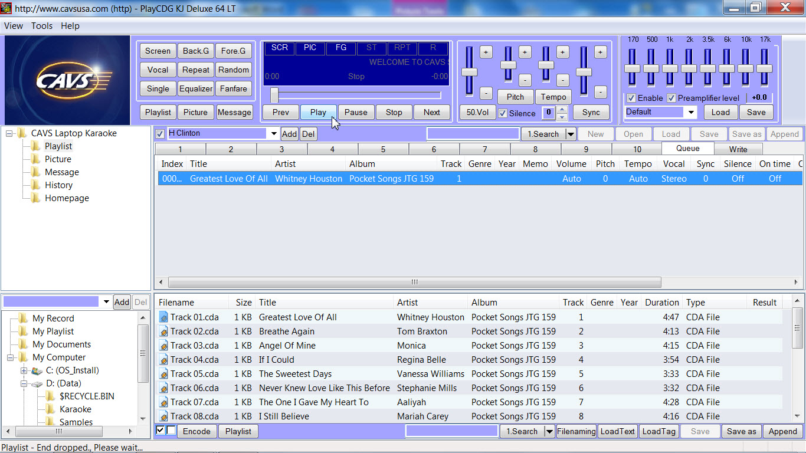Uncheck the checked box left of Encode
Image resolution: width=806 pixels, height=453 pixels.
pos(160,431)
